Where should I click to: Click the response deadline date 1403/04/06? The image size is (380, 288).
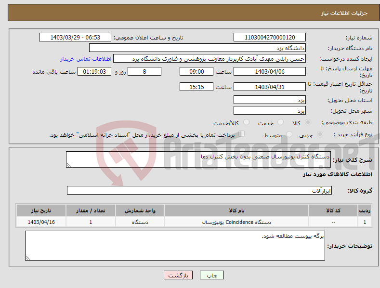270,71
